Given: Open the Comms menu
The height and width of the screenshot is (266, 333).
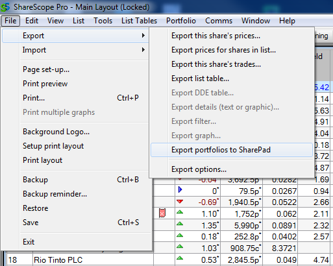Looking at the screenshot, I should pos(219,21).
